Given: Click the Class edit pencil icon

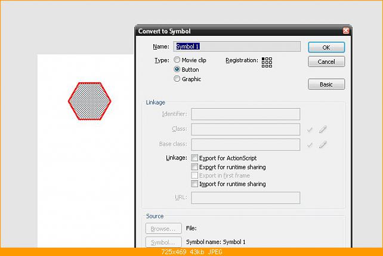Looking at the screenshot, I should click(x=323, y=129).
